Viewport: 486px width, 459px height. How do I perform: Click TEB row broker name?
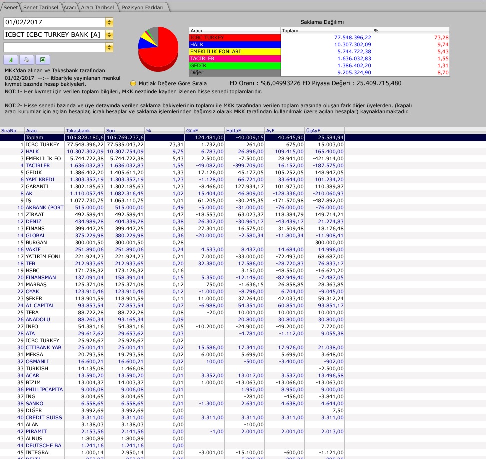tap(30, 263)
